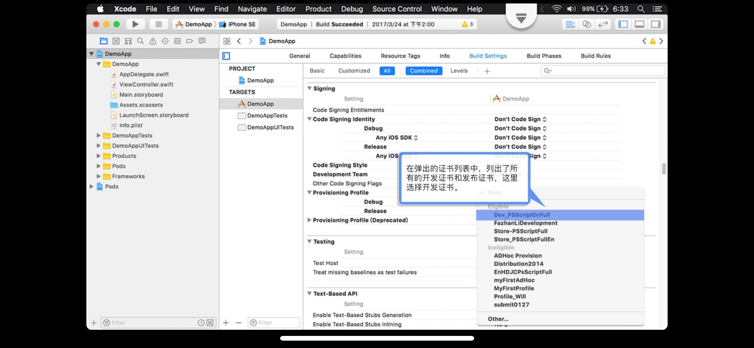Screen dimensions: 754x348
Task: Switch to the Capabilities tab
Action: click(345, 56)
